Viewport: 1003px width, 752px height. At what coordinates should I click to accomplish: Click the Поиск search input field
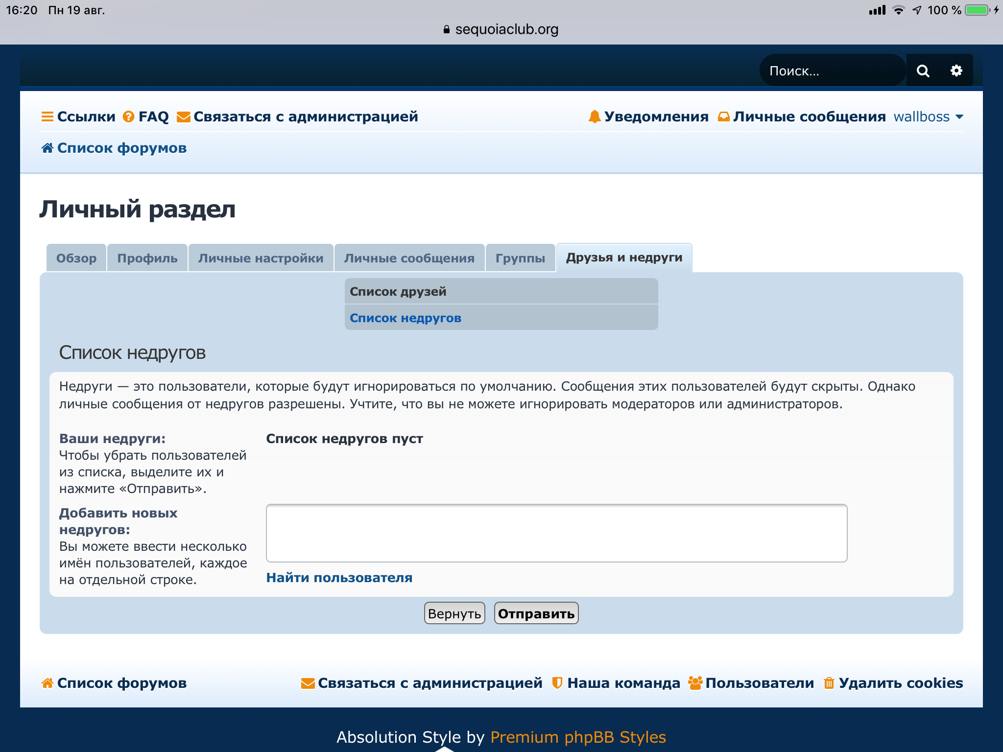(832, 71)
